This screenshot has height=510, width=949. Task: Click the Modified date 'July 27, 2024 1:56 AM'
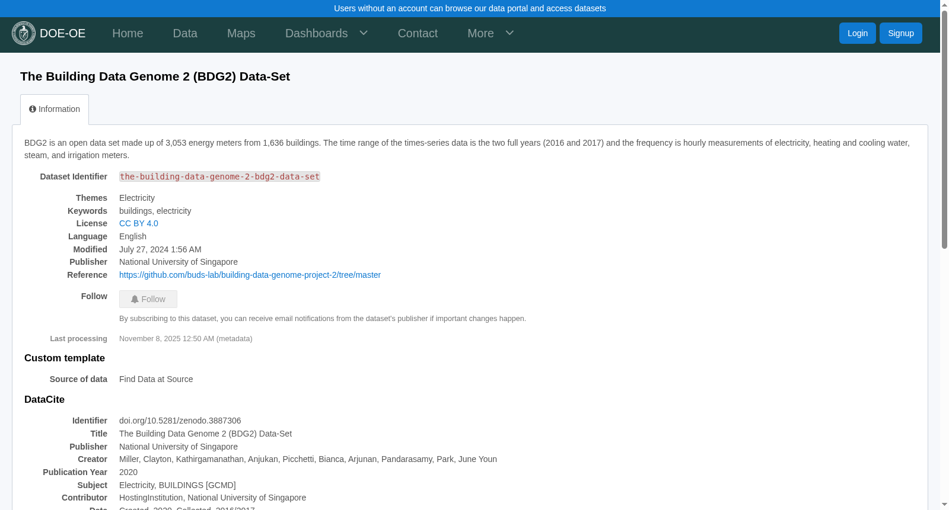tap(160, 249)
